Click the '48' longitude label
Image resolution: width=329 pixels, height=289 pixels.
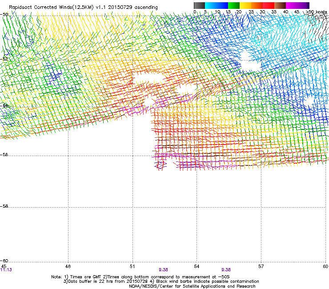tap(68, 266)
